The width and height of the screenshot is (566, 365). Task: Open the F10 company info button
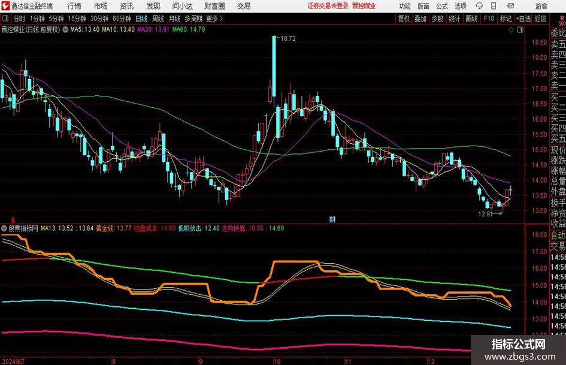coord(489,19)
